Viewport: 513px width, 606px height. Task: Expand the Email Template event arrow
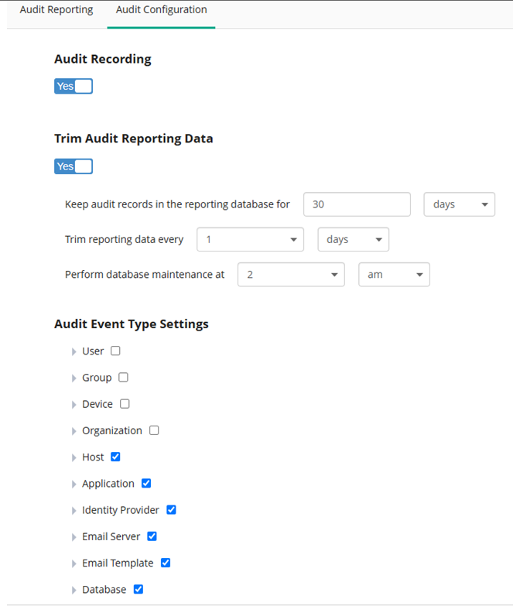tap(74, 563)
